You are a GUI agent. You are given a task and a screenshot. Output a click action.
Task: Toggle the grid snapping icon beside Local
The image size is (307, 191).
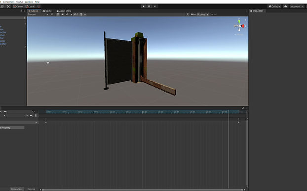pyautogui.click(x=39, y=6)
